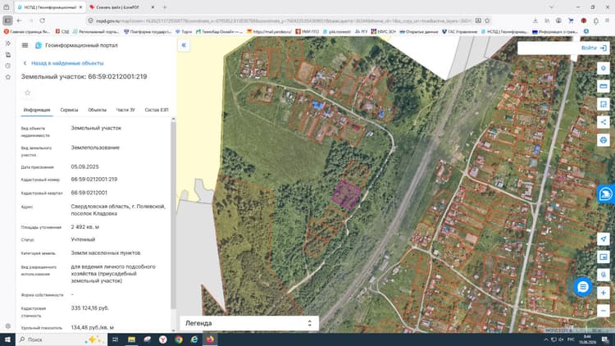Image resolution: width=615 pixels, height=346 pixels.
Task: Open browser downloads arrow icon
Action: pos(535,20)
